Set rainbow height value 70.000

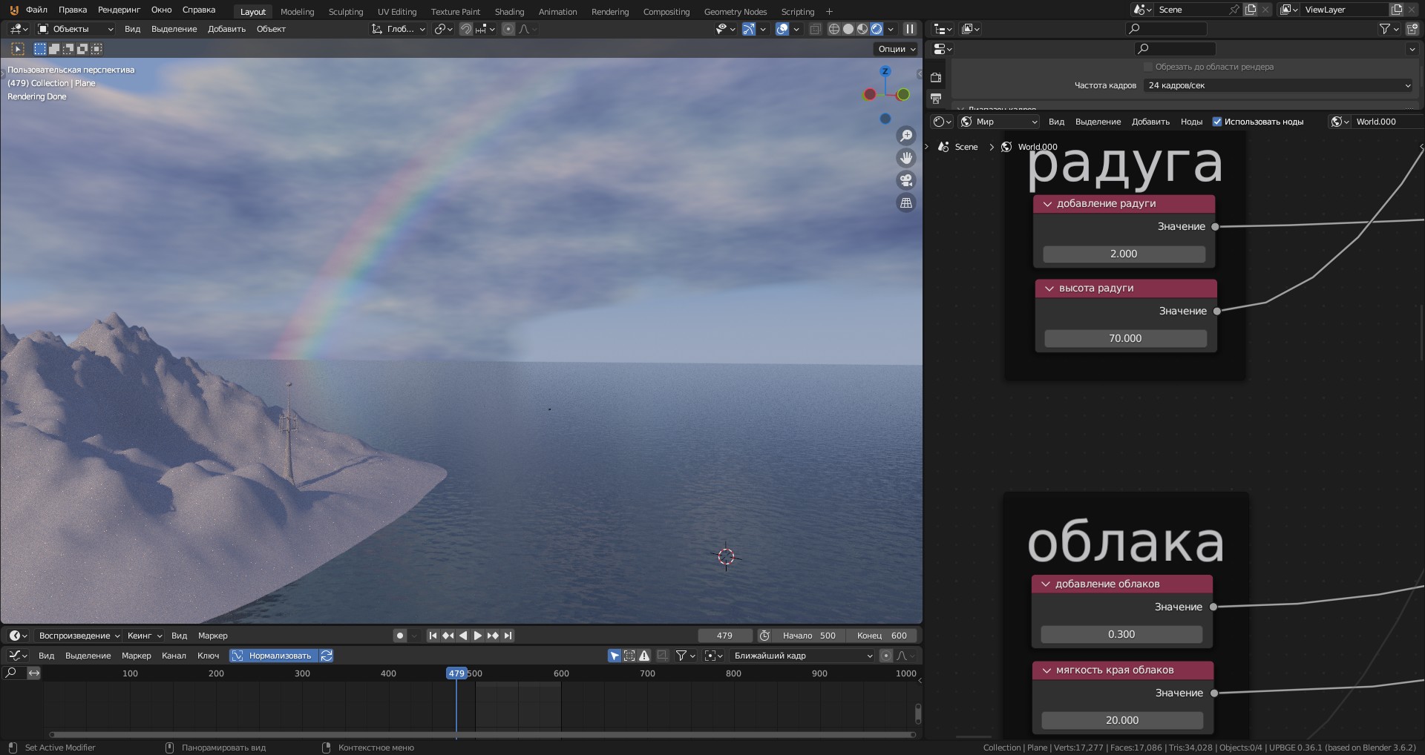(1125, 339)
